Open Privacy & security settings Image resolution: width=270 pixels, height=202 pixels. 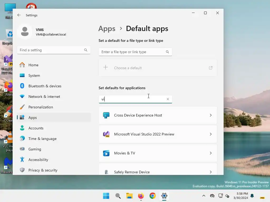(54, 170)
